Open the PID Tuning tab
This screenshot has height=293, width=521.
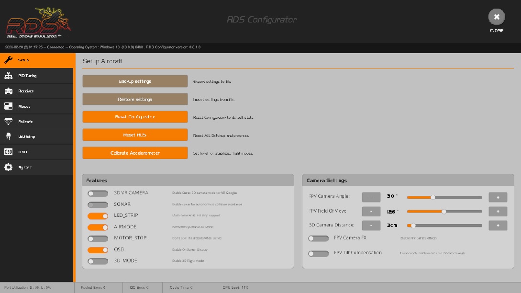(36, 76)
